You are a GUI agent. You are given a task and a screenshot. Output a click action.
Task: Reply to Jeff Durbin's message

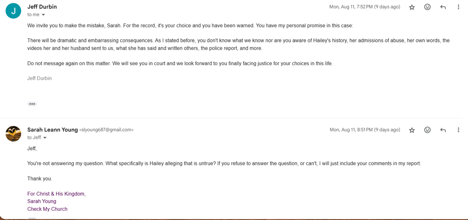[x=443, y=7]
